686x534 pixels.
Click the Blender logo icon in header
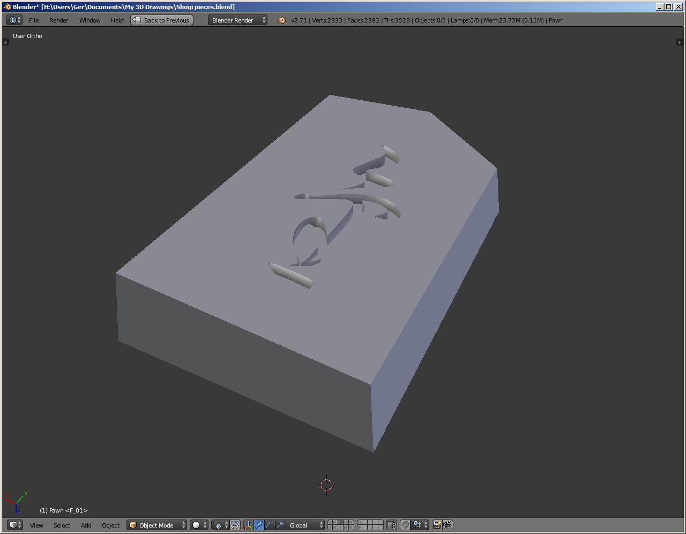point(281,20)
